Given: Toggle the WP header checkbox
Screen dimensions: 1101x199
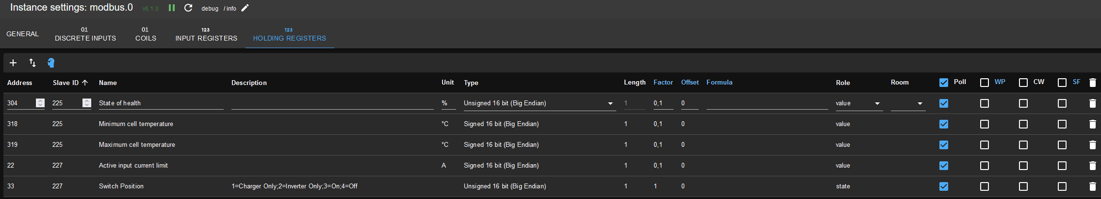Looking at the screenshot, I should click(x=985, y=83).
